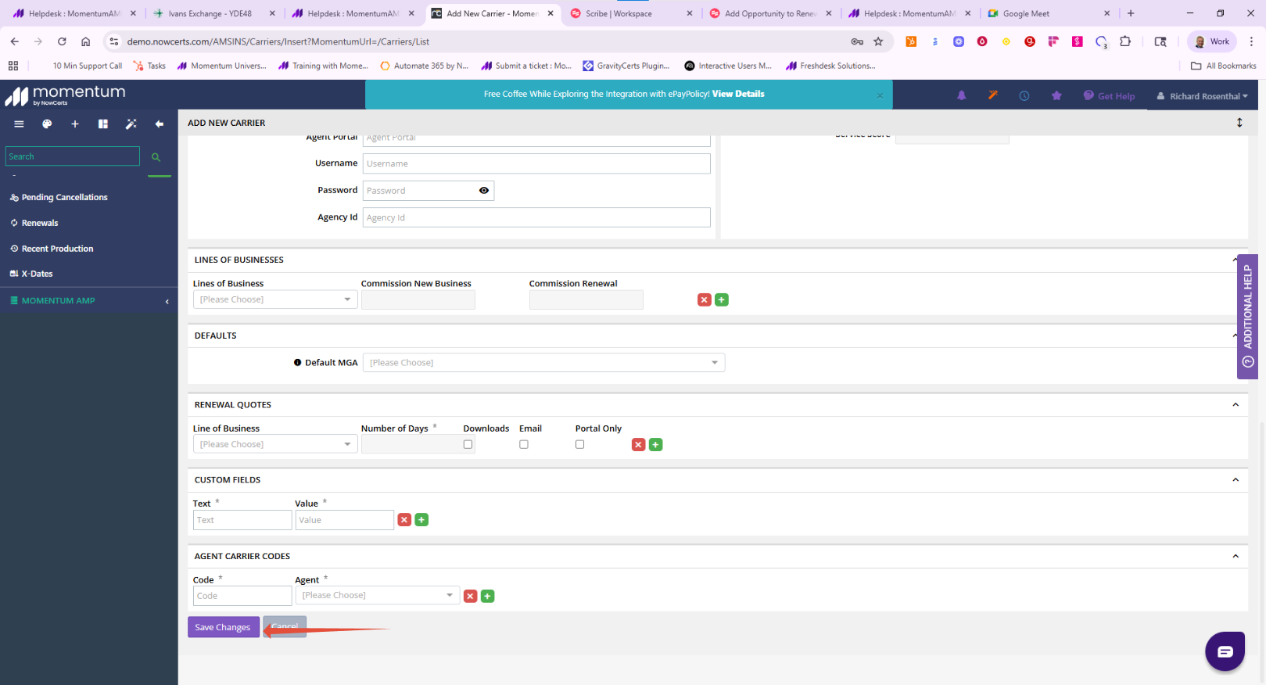Open the Lines of Business dropdown

[x=275, y=299]
